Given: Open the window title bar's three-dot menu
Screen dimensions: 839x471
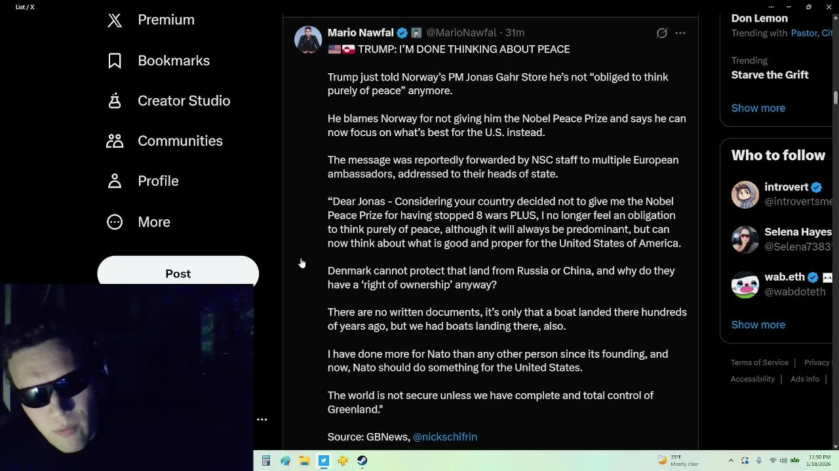Looking at the screenshot, I should [771, 7].
